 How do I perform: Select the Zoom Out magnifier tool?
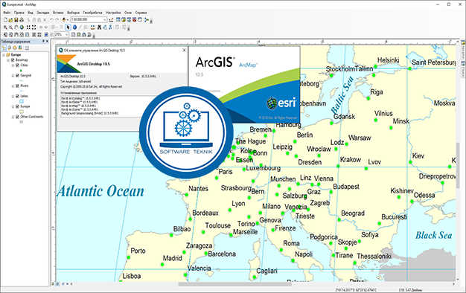click(x=10, y=27)
